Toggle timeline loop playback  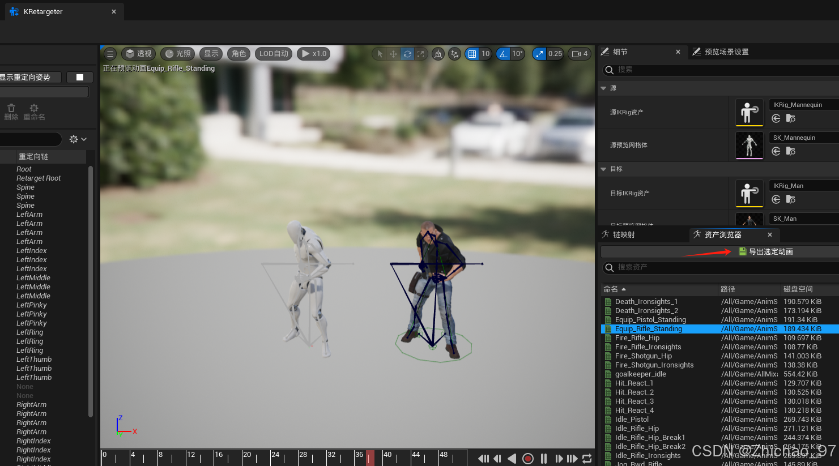tap(587, 459)
